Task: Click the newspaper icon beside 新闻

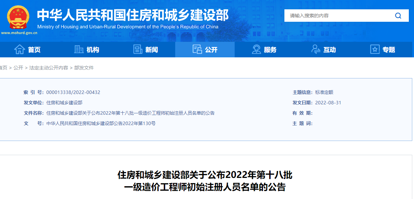Action: coord(138,50)
